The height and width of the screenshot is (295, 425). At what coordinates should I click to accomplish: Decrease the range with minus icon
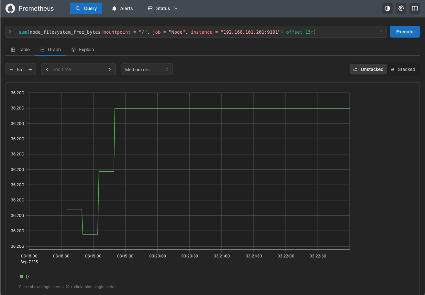(11, 69)
